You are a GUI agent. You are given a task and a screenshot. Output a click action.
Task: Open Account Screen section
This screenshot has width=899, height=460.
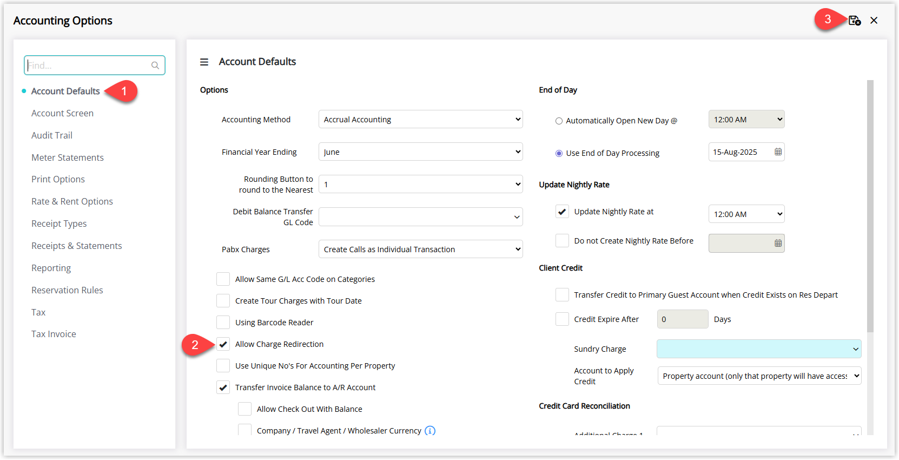pyautogui.click(x=62, y=113)
